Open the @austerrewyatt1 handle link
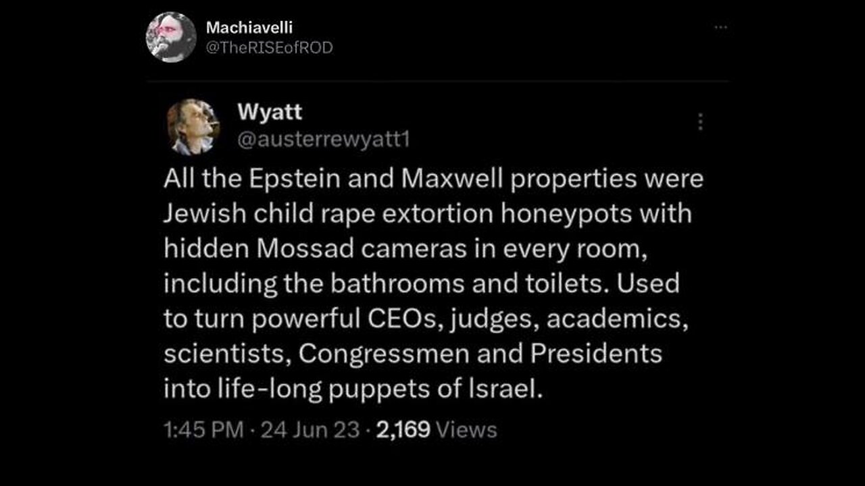Screen dimensions: 865x486 [324, 139]
